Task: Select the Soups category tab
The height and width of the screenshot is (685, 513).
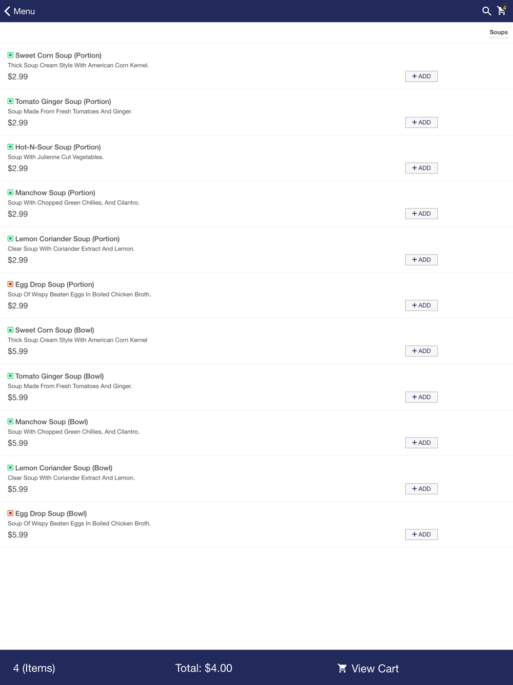Action: tap(498, 32)
